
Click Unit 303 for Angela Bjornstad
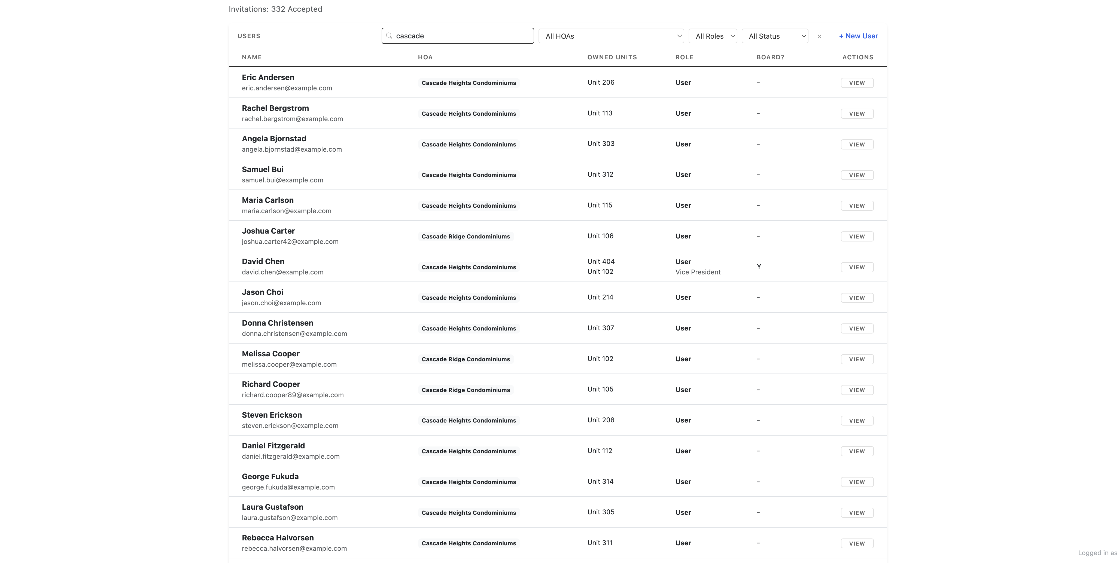[601, 144]
